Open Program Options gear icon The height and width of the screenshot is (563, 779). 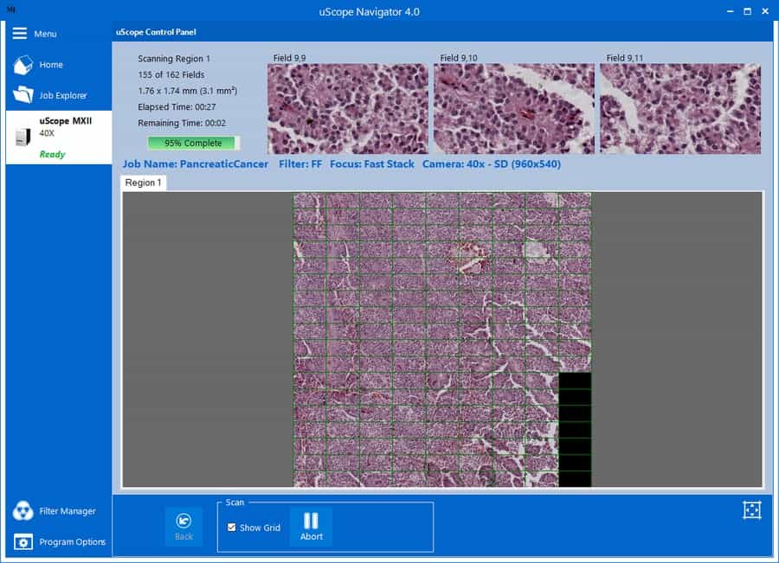click(x=23, y=542)
